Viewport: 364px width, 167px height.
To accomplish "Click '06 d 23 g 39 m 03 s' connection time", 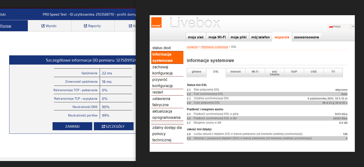I will (335, 103).
